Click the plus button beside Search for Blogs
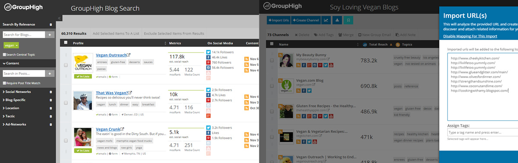This screenshot has height=163, width=518. [x=50, y=34]
